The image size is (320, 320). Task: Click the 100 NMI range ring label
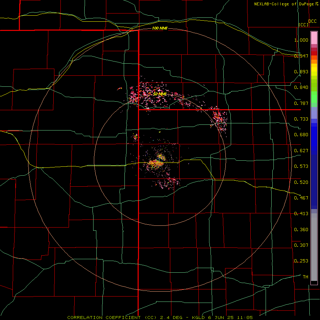pos(160,28)
